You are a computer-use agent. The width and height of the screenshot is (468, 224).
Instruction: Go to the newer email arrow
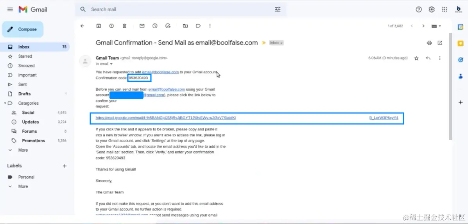click(x=412, y=26)
